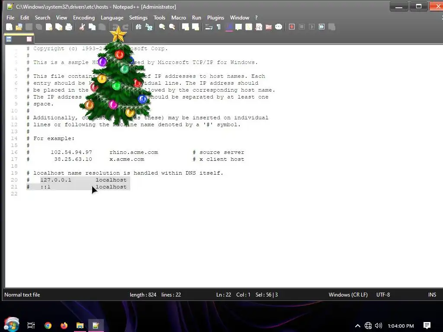
Task: Click line '# For example:' in editor
Action: [50, 138]
